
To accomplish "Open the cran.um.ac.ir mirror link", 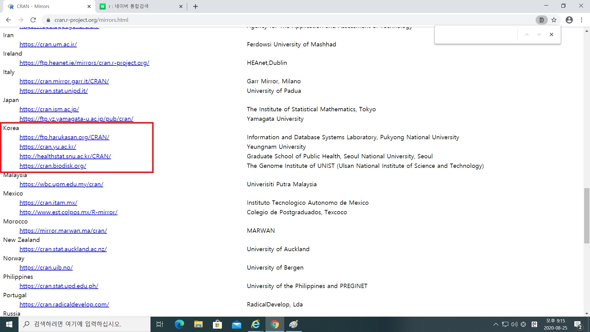I will 48,44.
